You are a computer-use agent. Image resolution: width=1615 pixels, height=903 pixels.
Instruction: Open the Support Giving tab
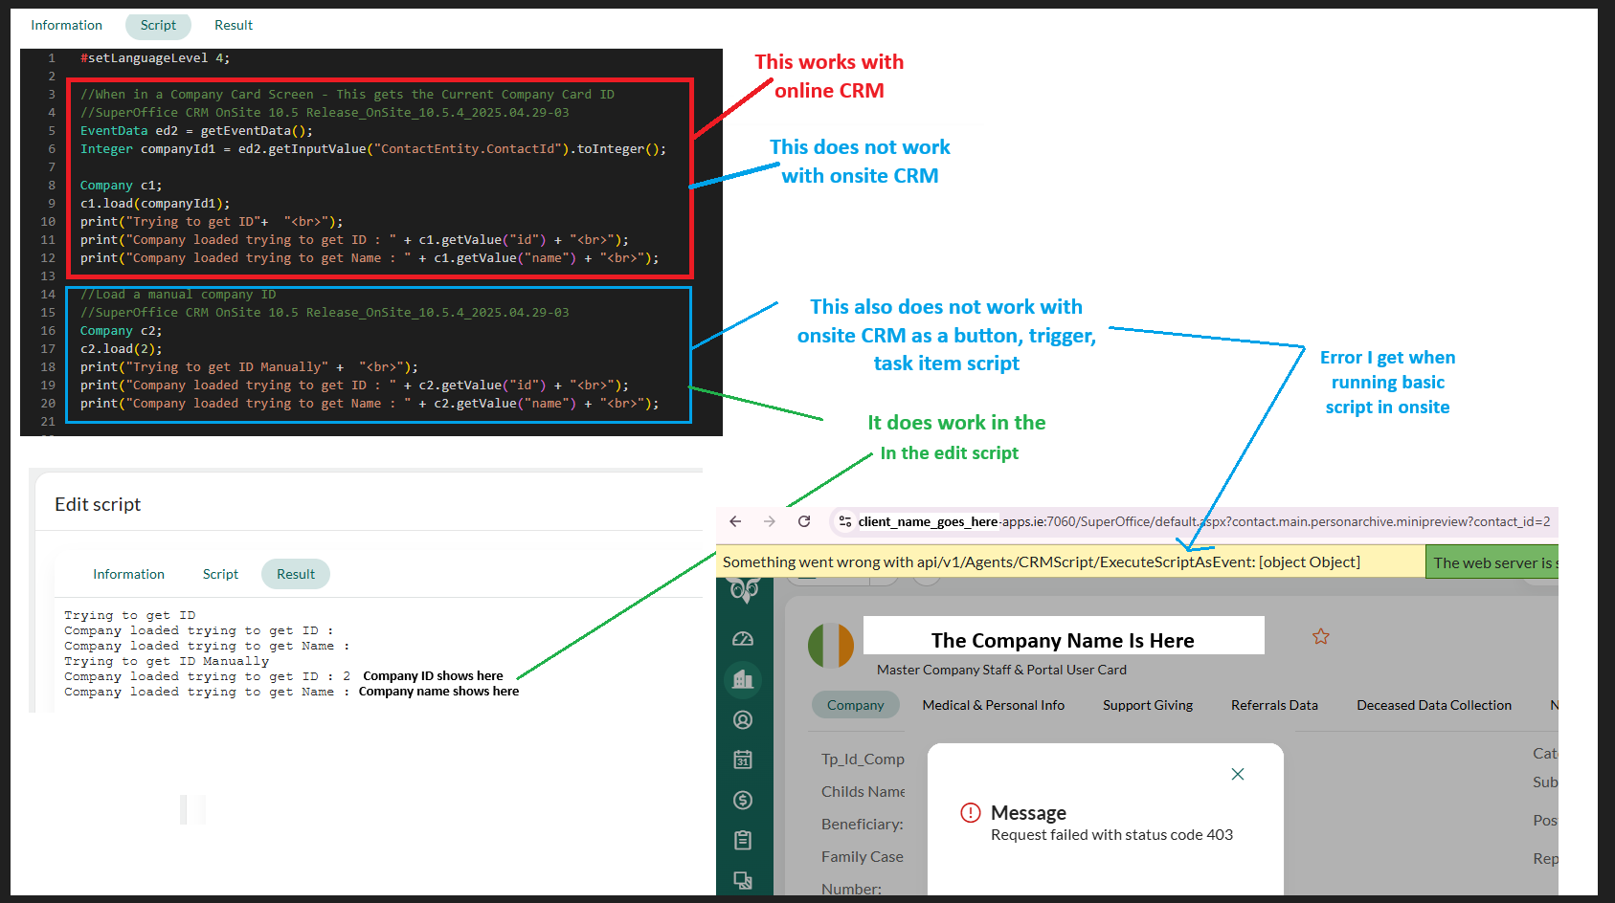pyautogui.click(x=1147, y=705)
